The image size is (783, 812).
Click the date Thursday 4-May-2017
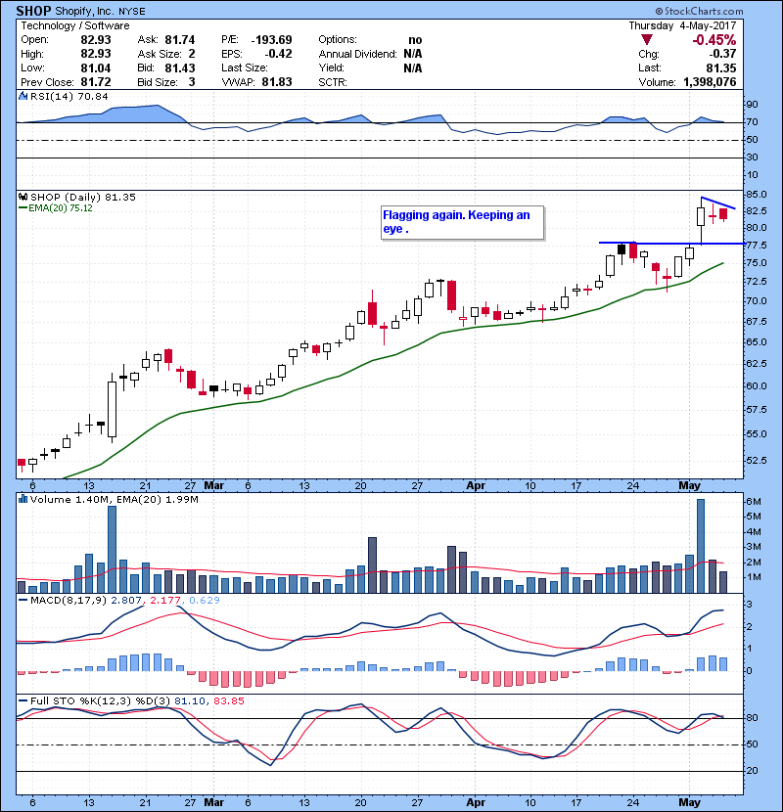(682, 25)
